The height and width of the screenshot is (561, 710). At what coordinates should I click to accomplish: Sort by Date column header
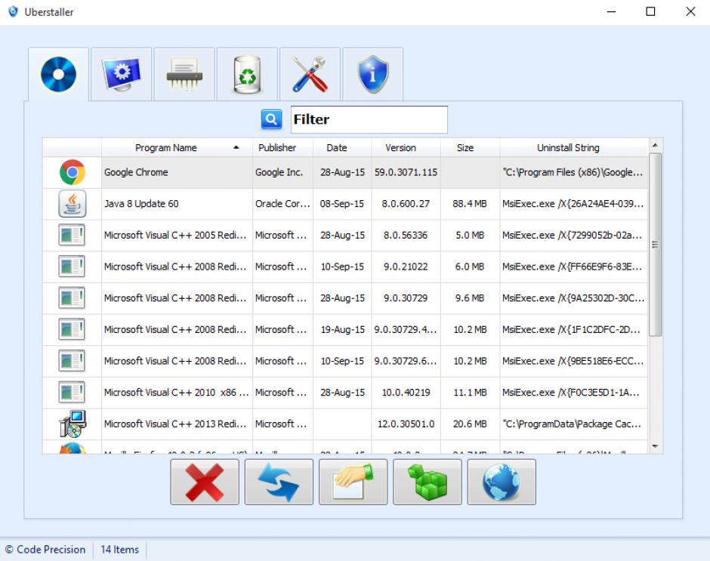click(x=342, y=147)
